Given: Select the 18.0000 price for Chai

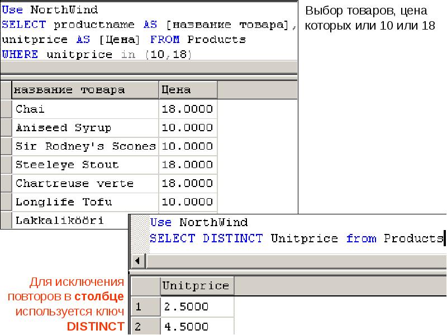Looking at the screenshot, I should 188,109.
